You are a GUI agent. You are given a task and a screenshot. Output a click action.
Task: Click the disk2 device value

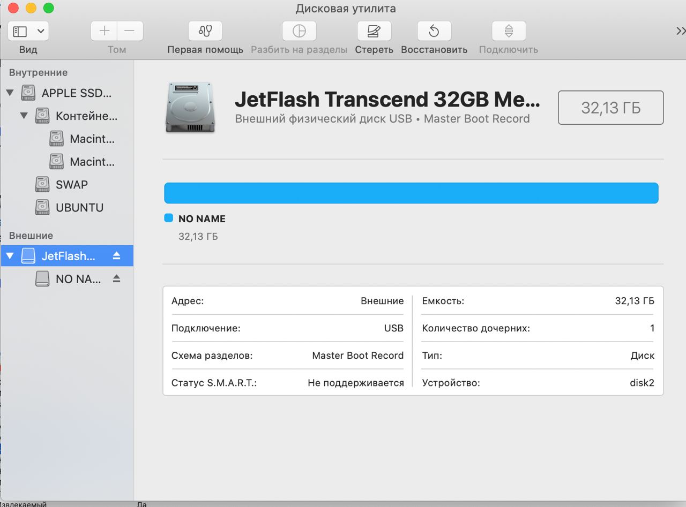coord(642,383)
